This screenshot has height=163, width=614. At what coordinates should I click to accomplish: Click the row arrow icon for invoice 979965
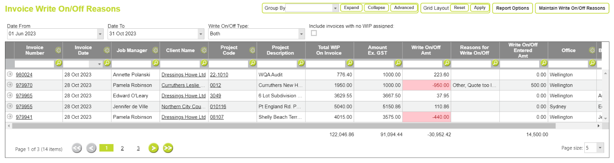pyautogui.click(x=9, y=95)
